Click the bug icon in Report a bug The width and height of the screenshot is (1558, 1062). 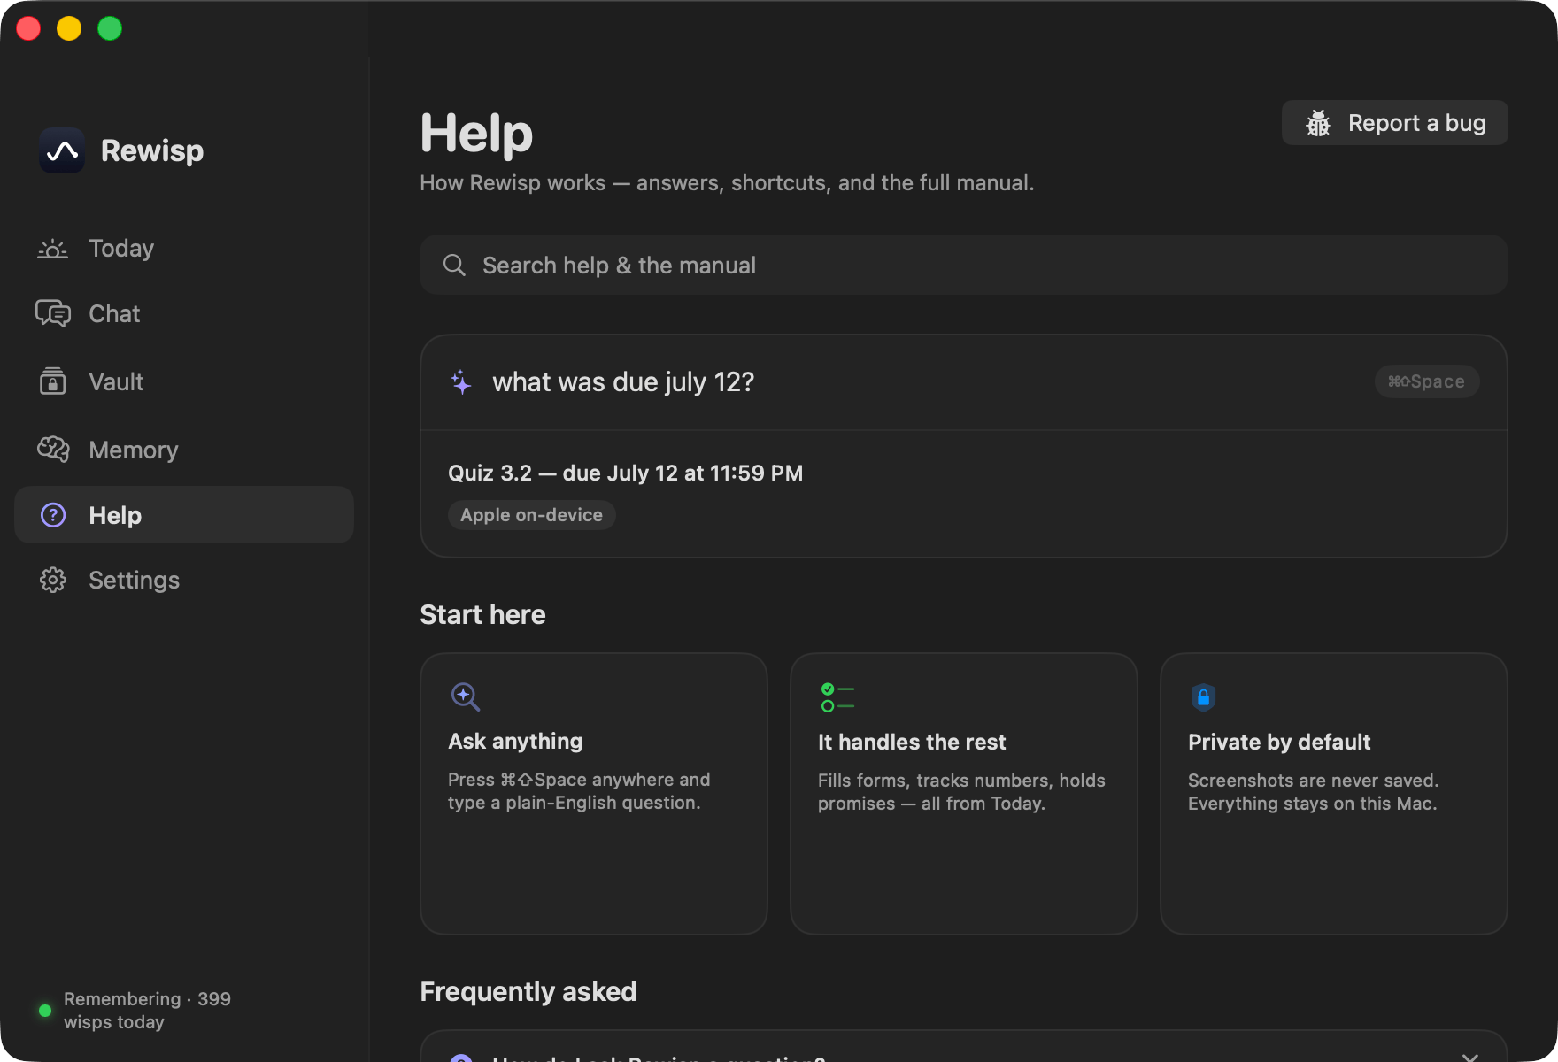(x=1318, y=123)
